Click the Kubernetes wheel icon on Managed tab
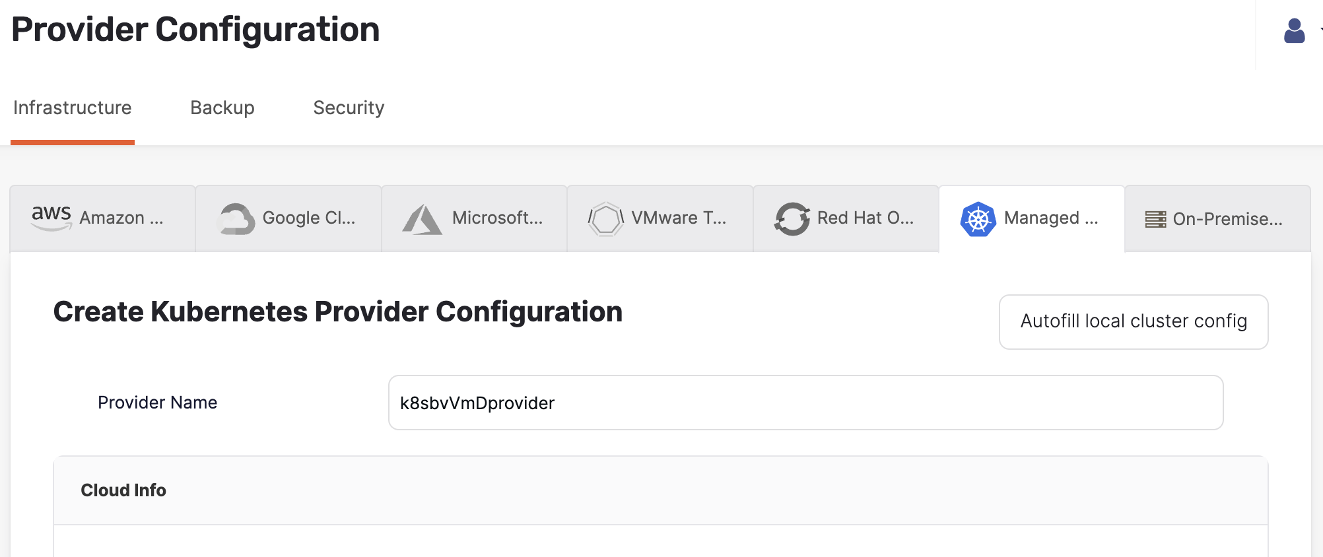The image size is (1323, 557). click(x=978, y=218)
